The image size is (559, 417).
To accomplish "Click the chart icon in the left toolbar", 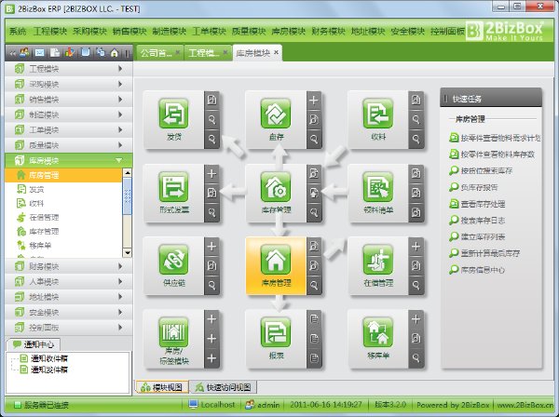I will click(x=70, y=53).
